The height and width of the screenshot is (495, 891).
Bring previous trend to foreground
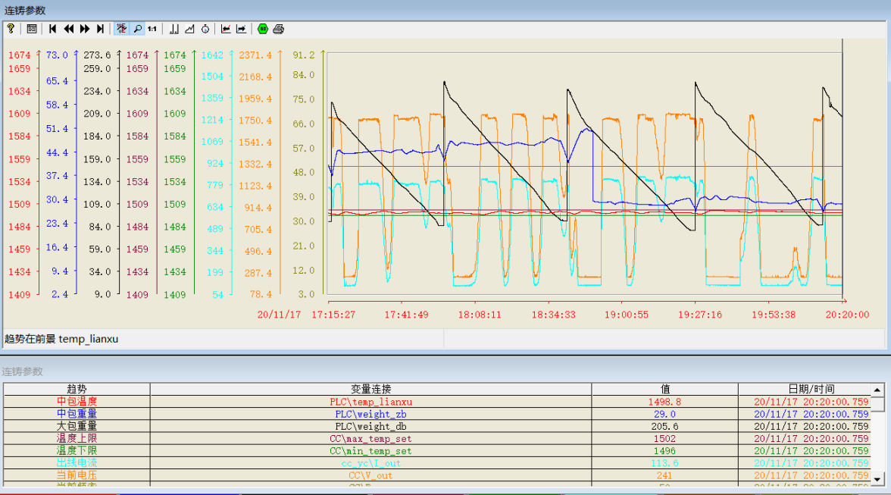(226, 28)
